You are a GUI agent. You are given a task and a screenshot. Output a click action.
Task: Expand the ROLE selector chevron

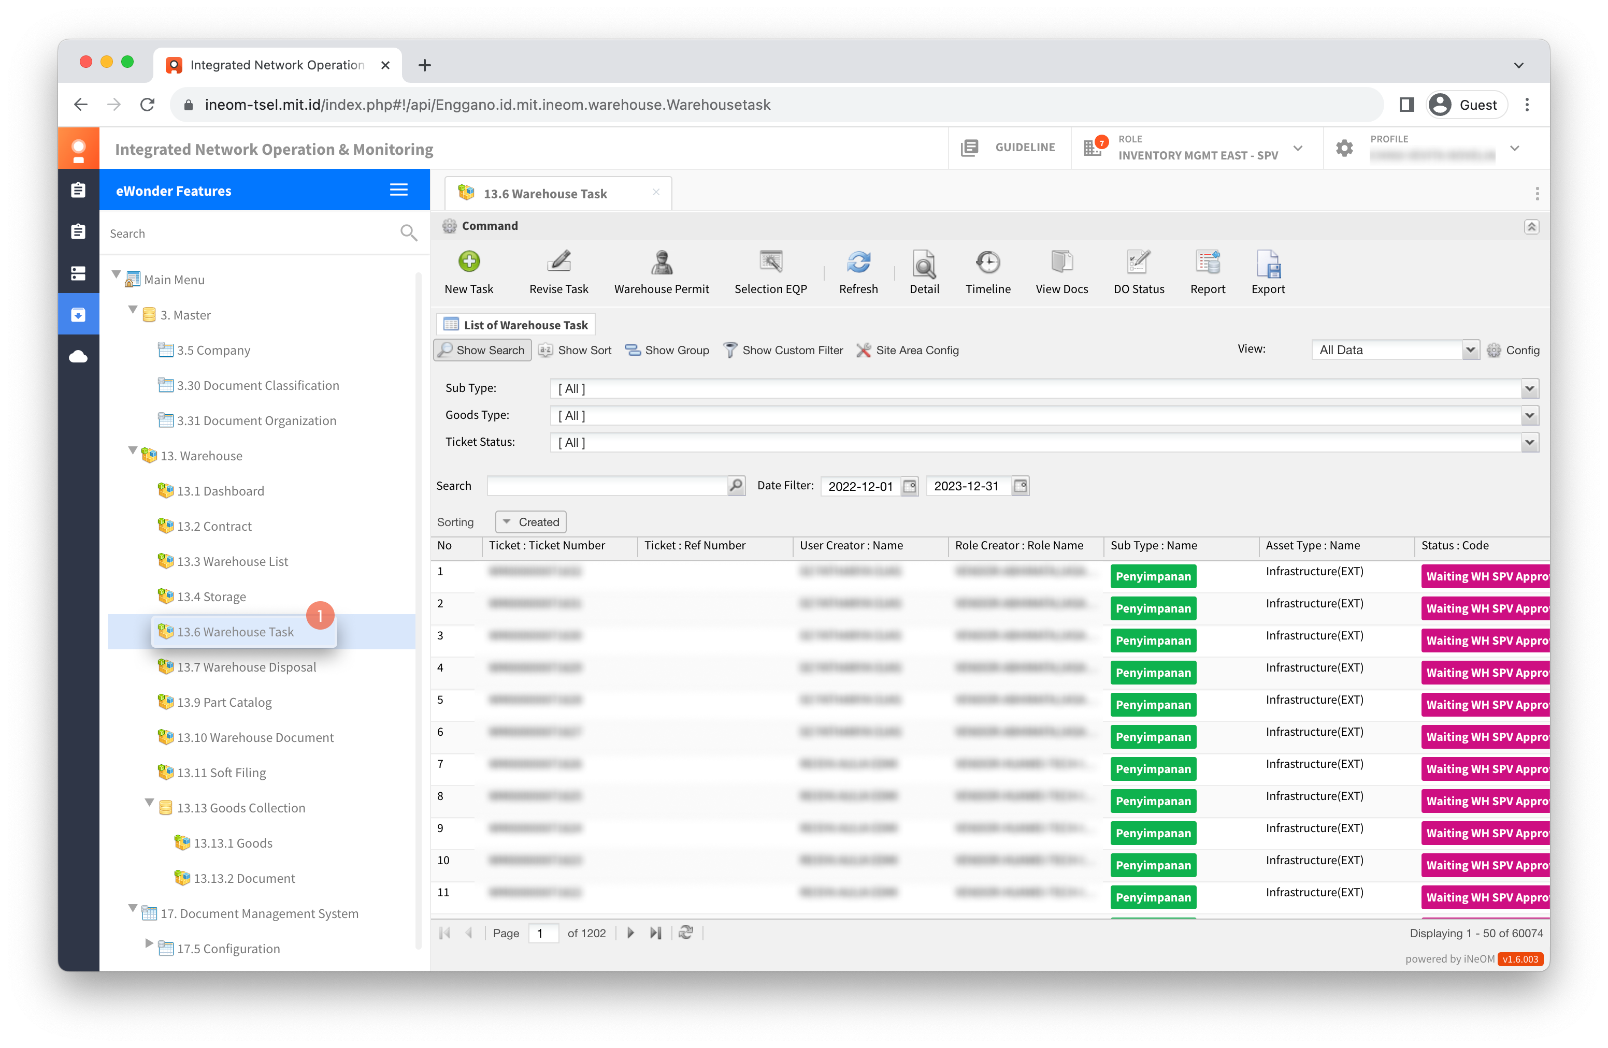click(1298, 149)
